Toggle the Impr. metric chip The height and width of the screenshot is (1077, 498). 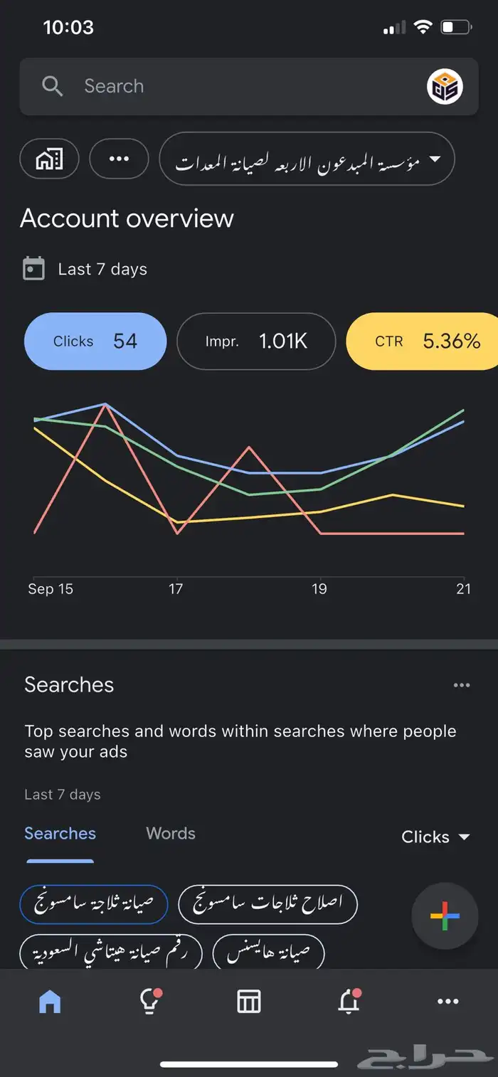point(256,341)
